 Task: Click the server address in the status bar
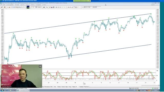coord(135,88)
